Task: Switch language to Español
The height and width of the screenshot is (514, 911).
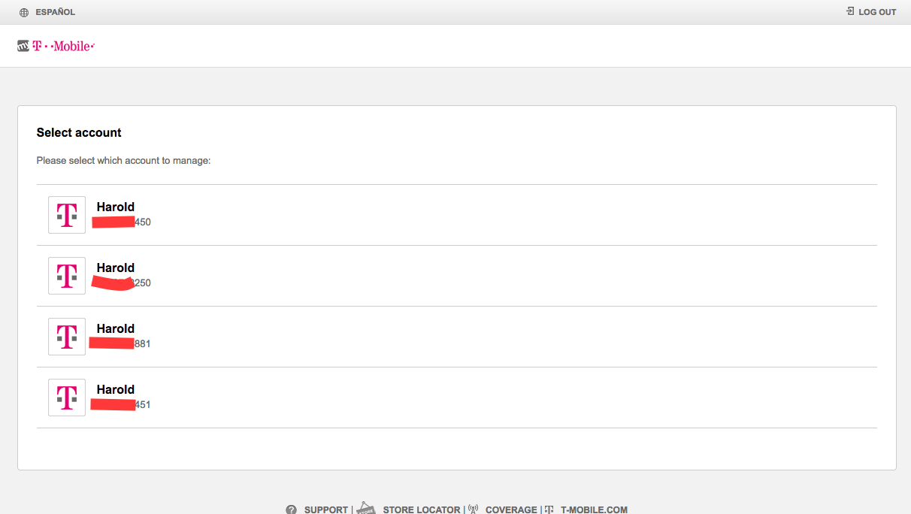Action: point(55,12)
